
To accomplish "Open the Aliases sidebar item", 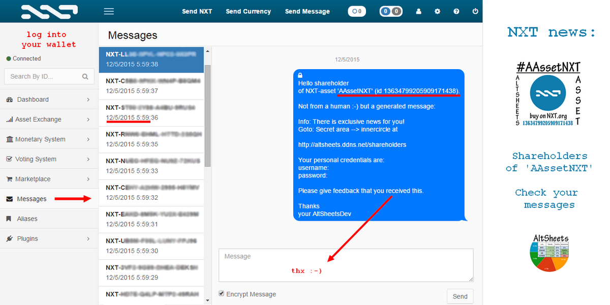I will [x=49, y=219].
